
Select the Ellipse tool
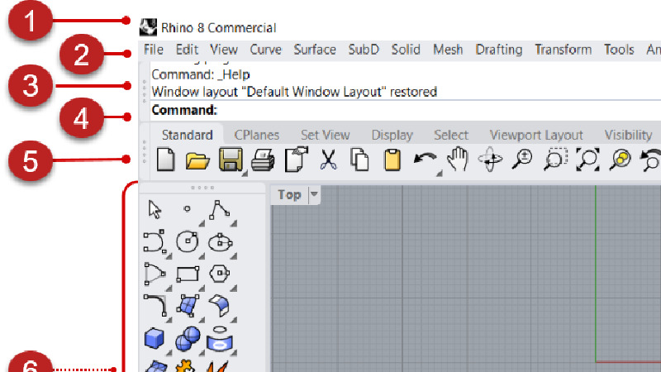pyautogui.click(x=220, y=242)
